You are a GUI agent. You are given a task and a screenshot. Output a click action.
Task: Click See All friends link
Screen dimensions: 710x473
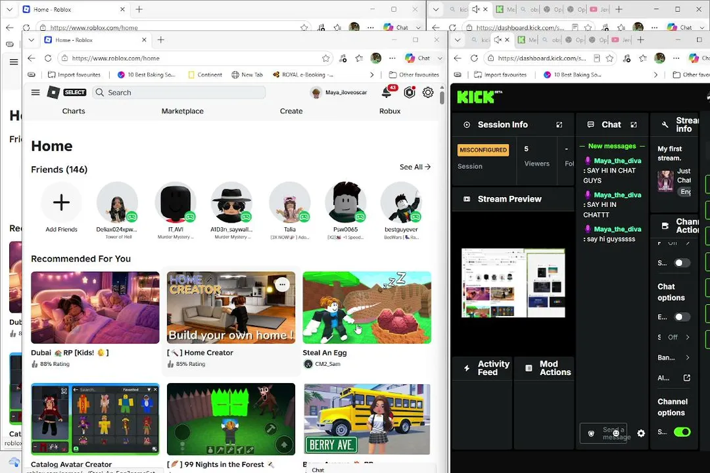tap(415, 167)
